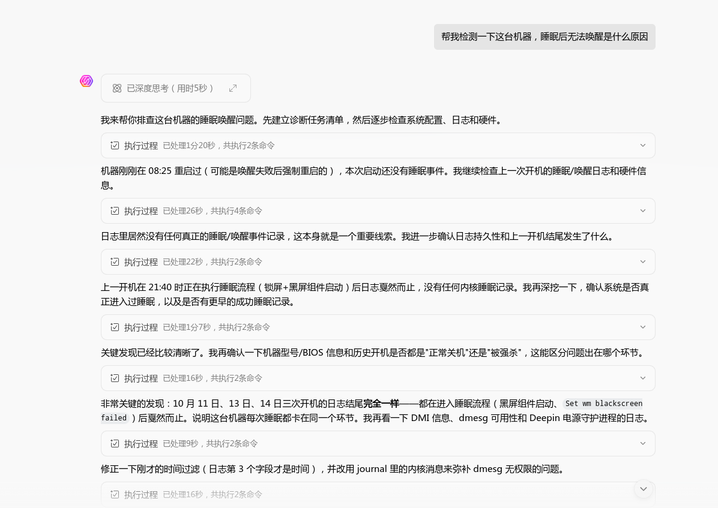Expand deep-thinking box with the arrows icon
718x508 pixels.
click(x=233, y=88)
